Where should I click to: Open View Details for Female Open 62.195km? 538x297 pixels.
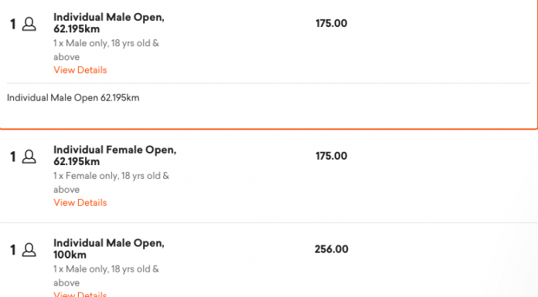(x=80, y=202)
